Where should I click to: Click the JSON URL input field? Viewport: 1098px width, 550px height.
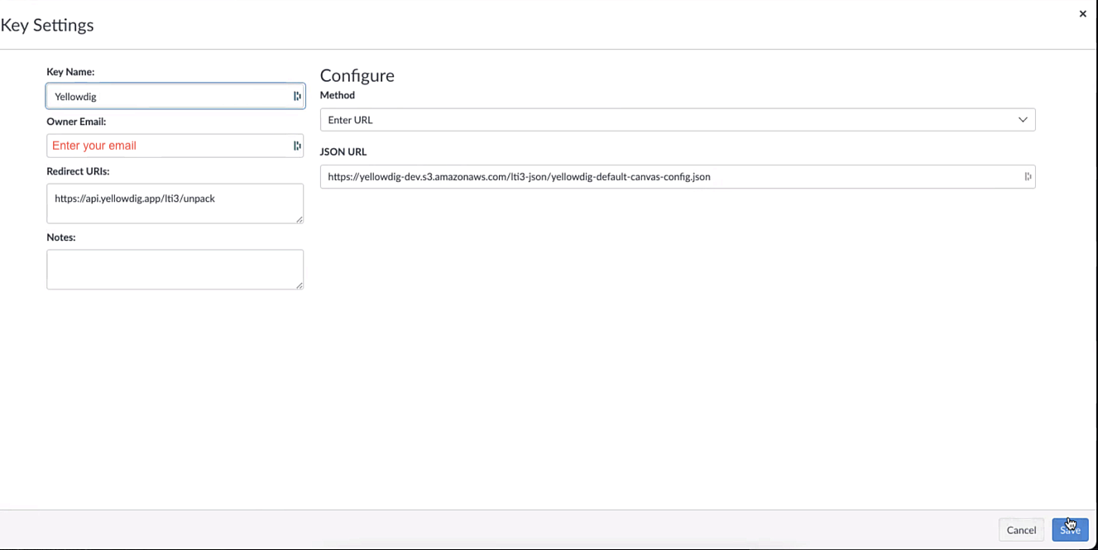(678, 176)
